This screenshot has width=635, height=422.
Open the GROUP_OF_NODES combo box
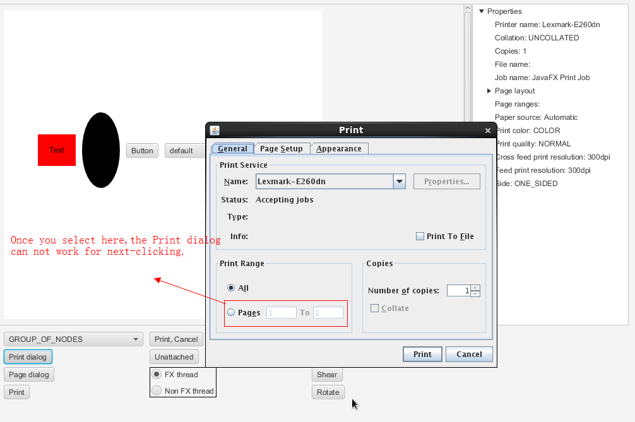tap(75, 339)
